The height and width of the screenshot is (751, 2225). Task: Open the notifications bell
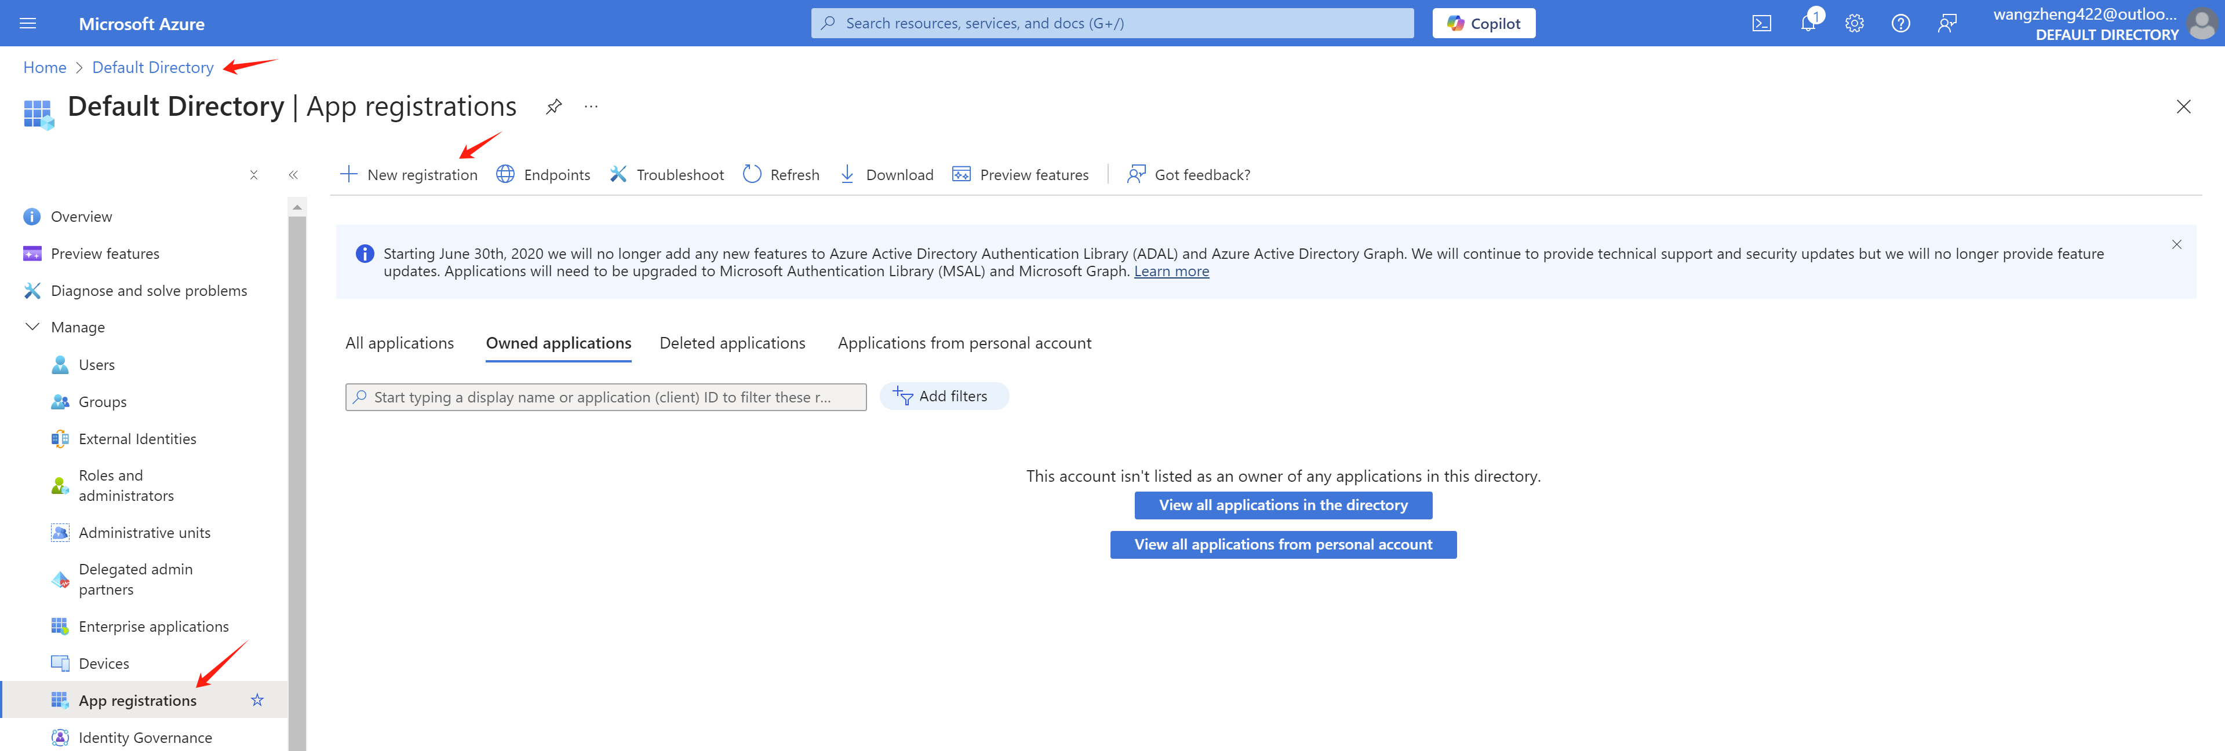[1808, 23]
